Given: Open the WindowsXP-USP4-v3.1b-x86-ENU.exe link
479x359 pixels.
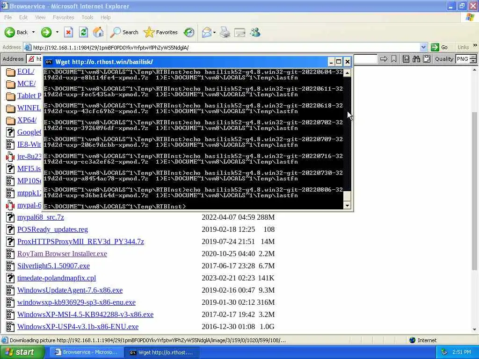Looking at the screenshot, I should click(78, 327).
